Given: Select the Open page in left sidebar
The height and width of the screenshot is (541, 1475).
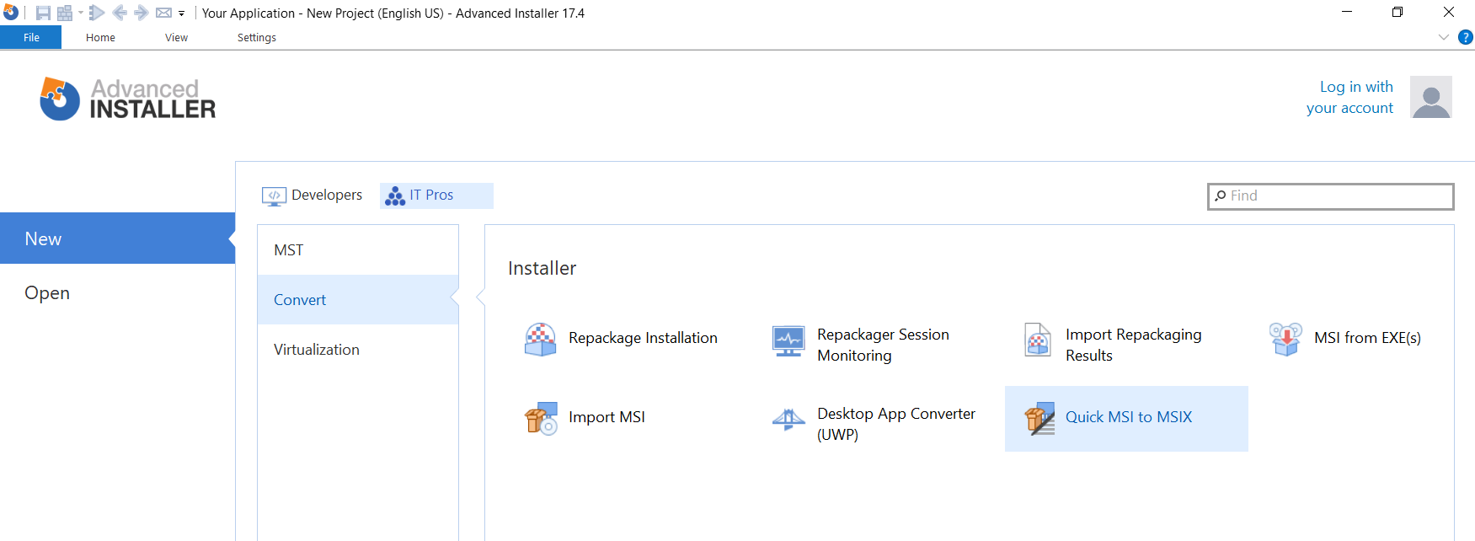Looking at the screenshot, I should pyautogui.click(x=118, y=292).
